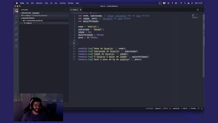Image resolution: width=218 pixels, height=123 pixels.
Task: Collapse the JAVASCRIPTBASICO workspace section
Action: click(28, 18)
